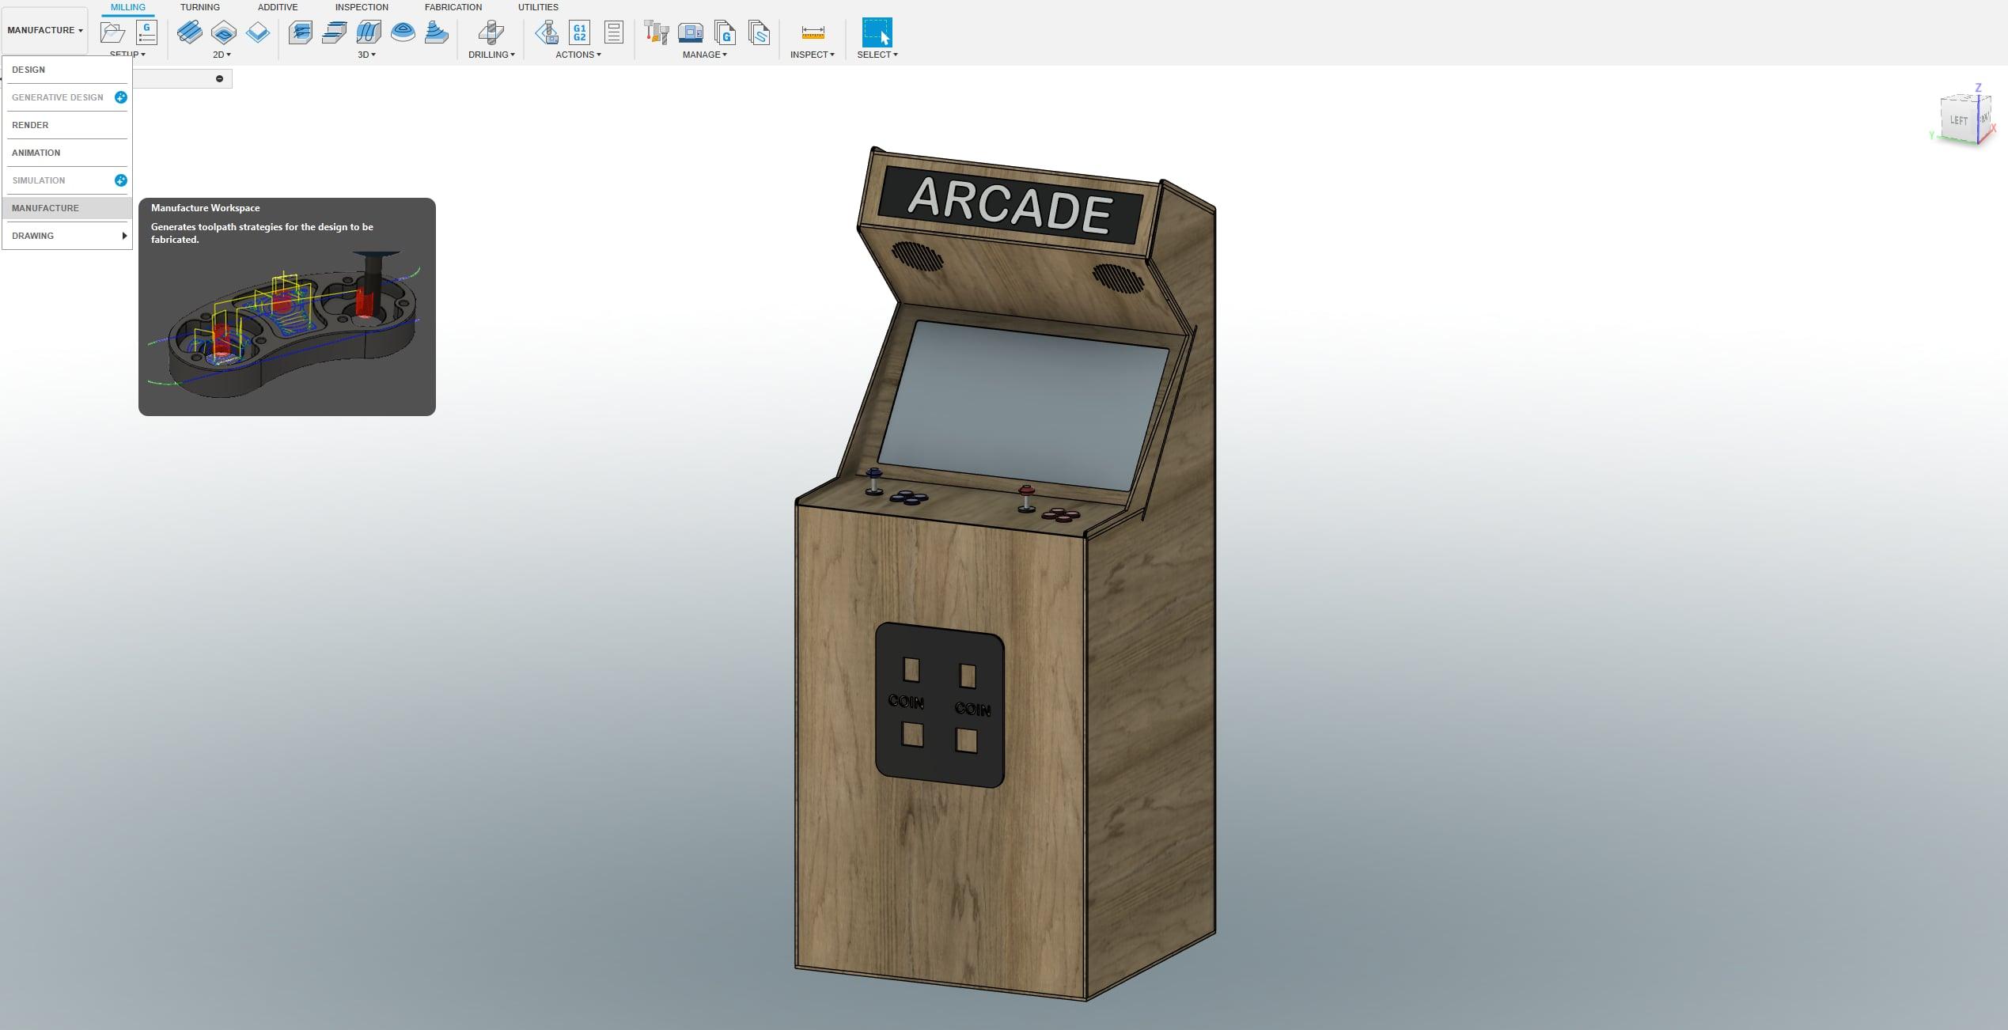Switch to the UTILITIES tab

(x=538, y=7)
